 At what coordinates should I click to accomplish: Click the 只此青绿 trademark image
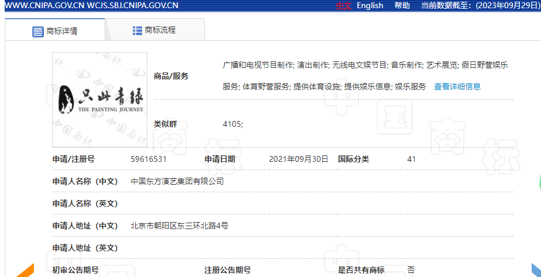coord(99,100)
